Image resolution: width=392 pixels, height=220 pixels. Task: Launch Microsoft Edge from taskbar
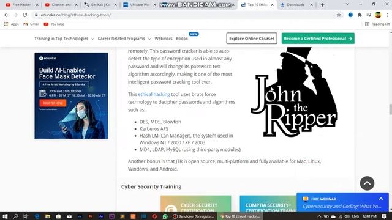[x=37, y=216]
